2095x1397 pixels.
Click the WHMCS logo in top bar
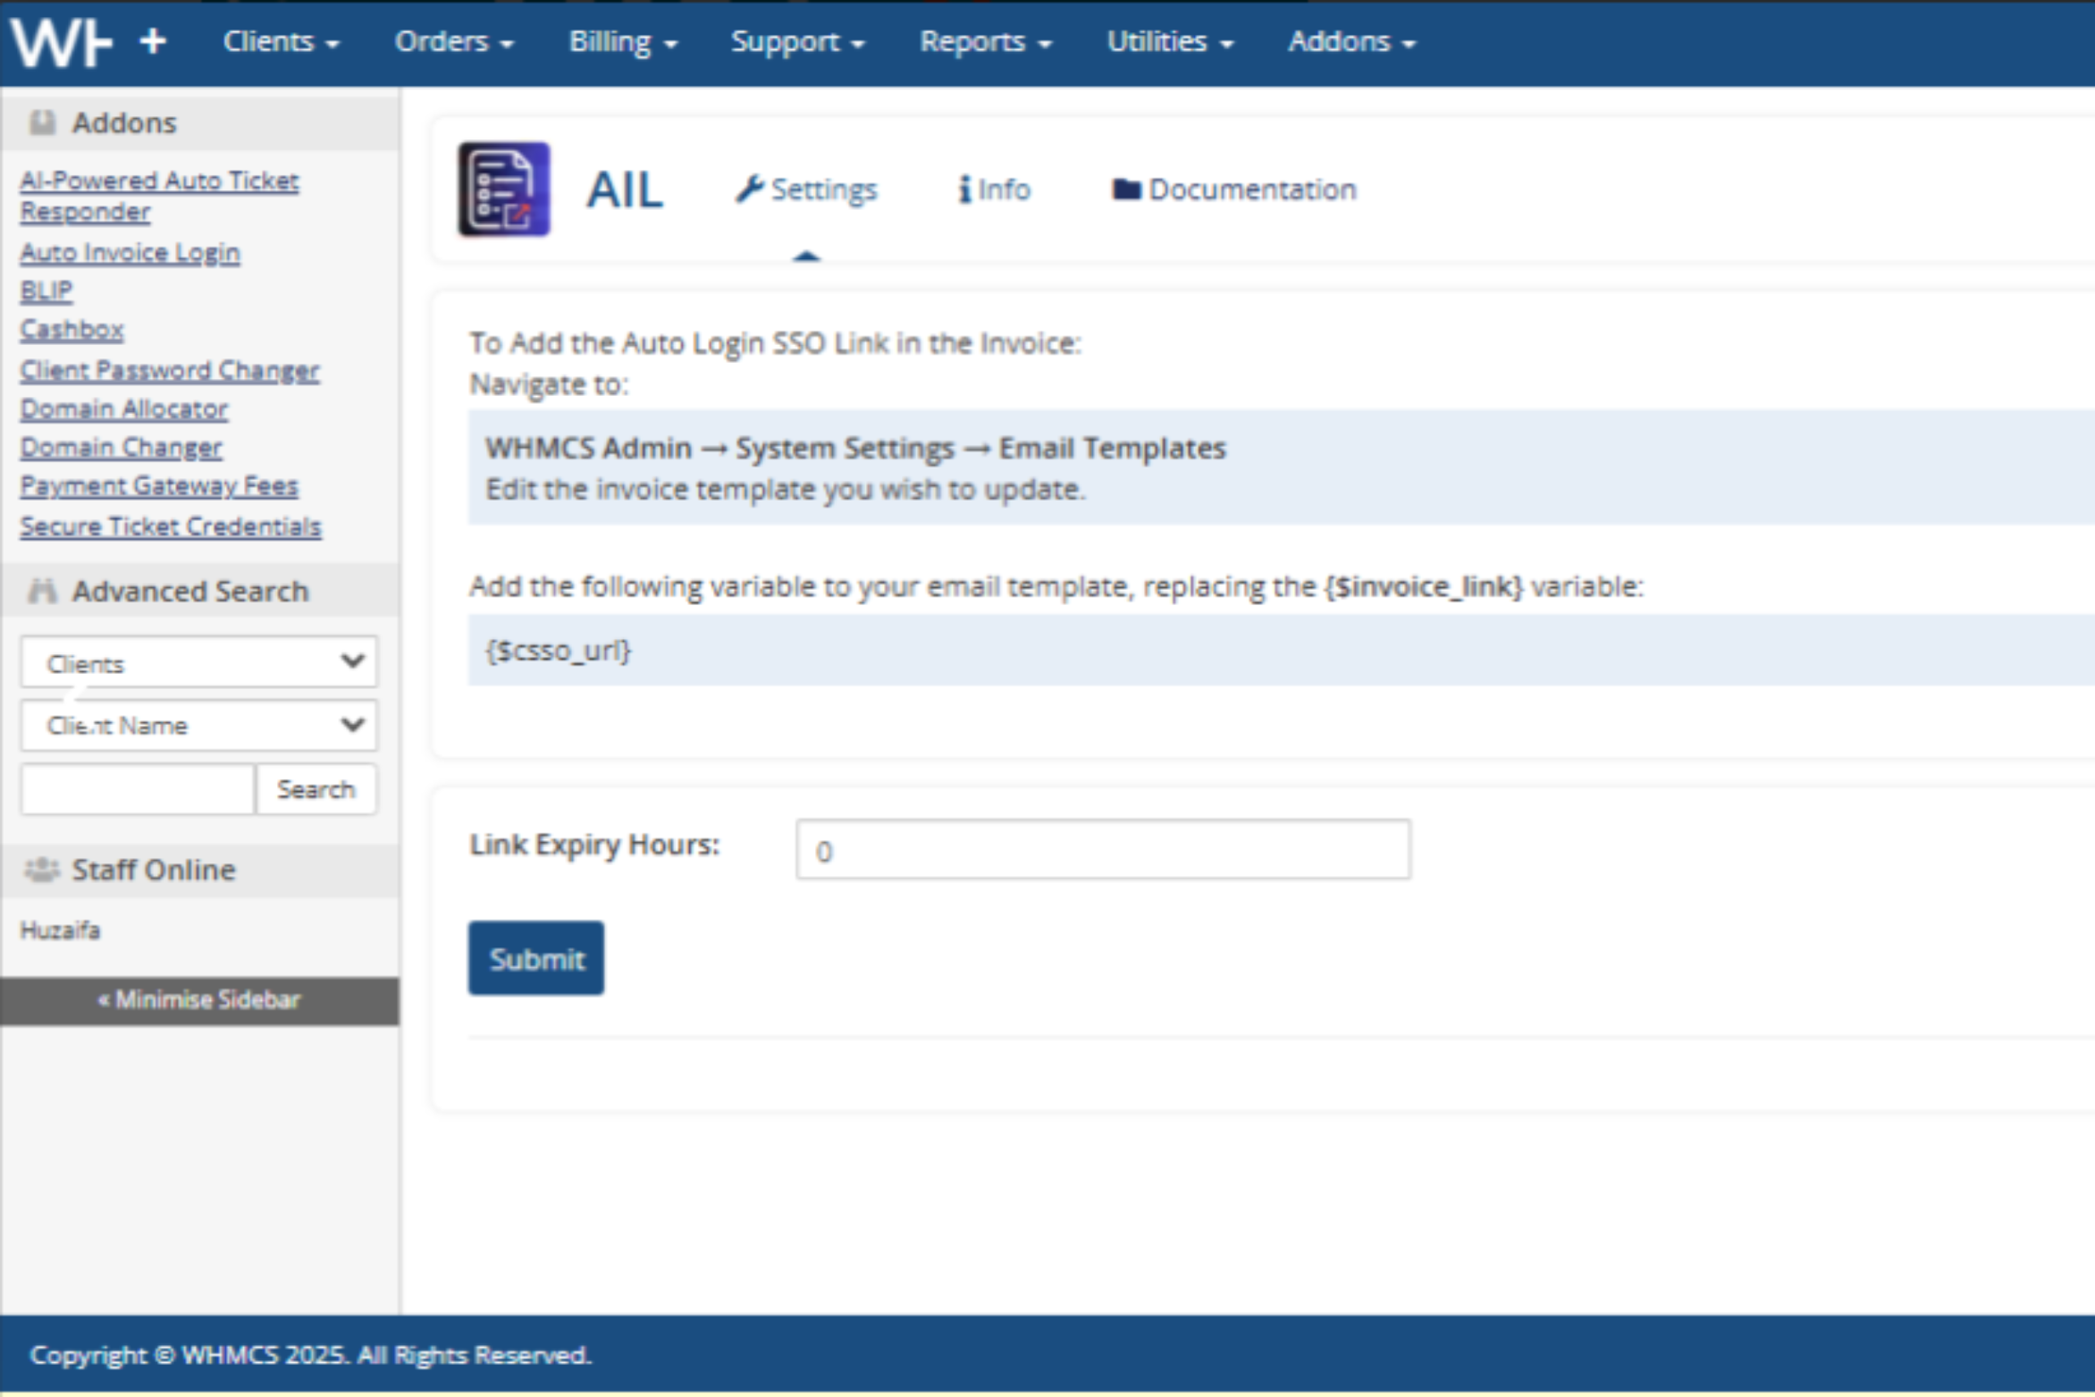(61, 43)
